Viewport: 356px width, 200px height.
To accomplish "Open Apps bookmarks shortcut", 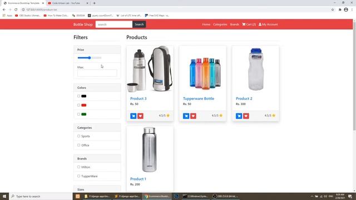I will point(7,16).
